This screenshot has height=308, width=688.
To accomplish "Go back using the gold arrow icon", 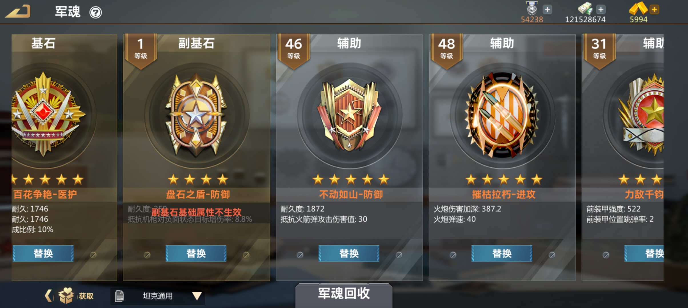I will tap(18, 12).
